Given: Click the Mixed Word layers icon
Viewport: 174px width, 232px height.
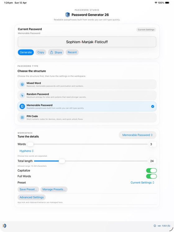Looking at the screenshot, I should (x=22, y=84).
